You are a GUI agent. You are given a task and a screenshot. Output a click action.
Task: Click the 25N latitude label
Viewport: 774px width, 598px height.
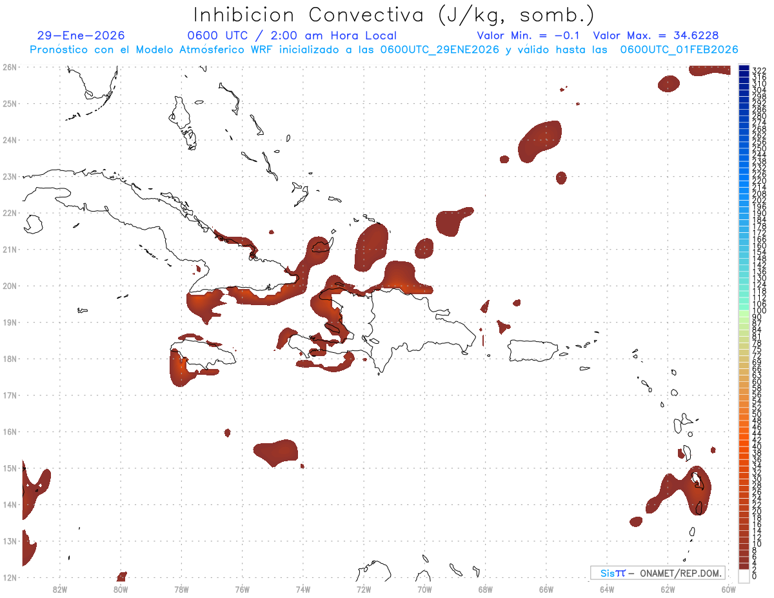click(x=9, y=103)
